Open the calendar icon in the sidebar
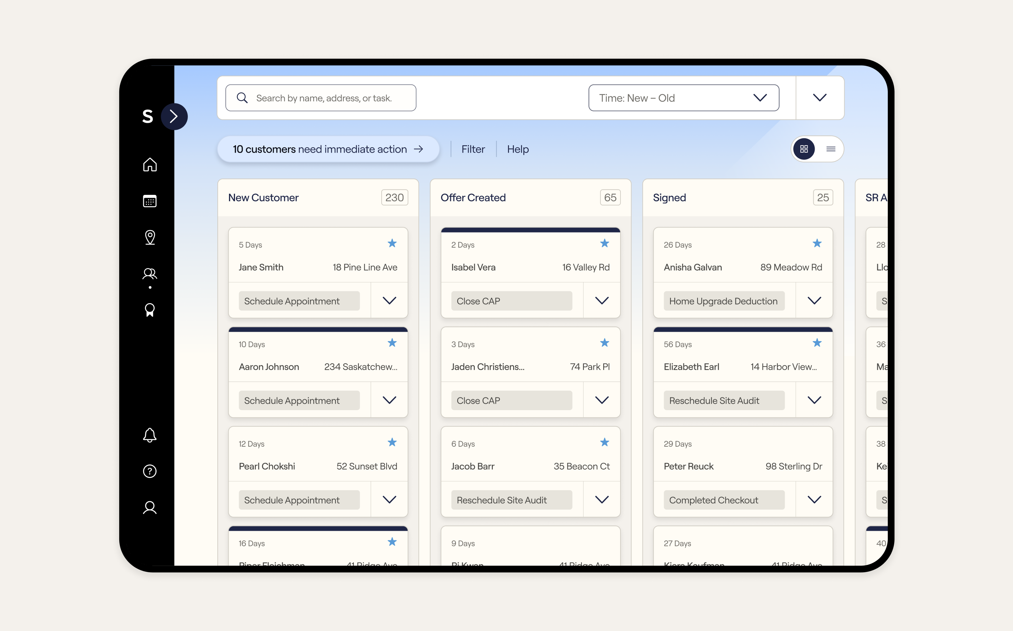The width and height of the screenshot is (1013, 631). [x=150, y=201]
